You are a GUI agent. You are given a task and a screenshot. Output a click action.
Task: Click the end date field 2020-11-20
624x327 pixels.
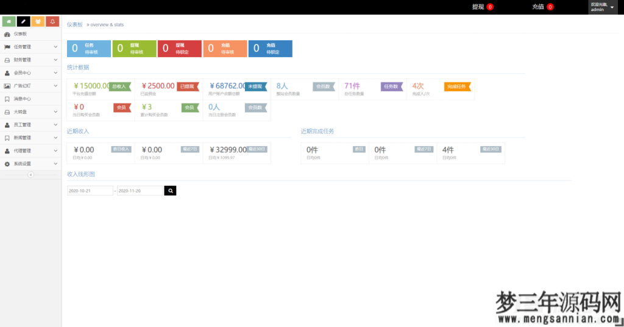(x=141, y=191)
